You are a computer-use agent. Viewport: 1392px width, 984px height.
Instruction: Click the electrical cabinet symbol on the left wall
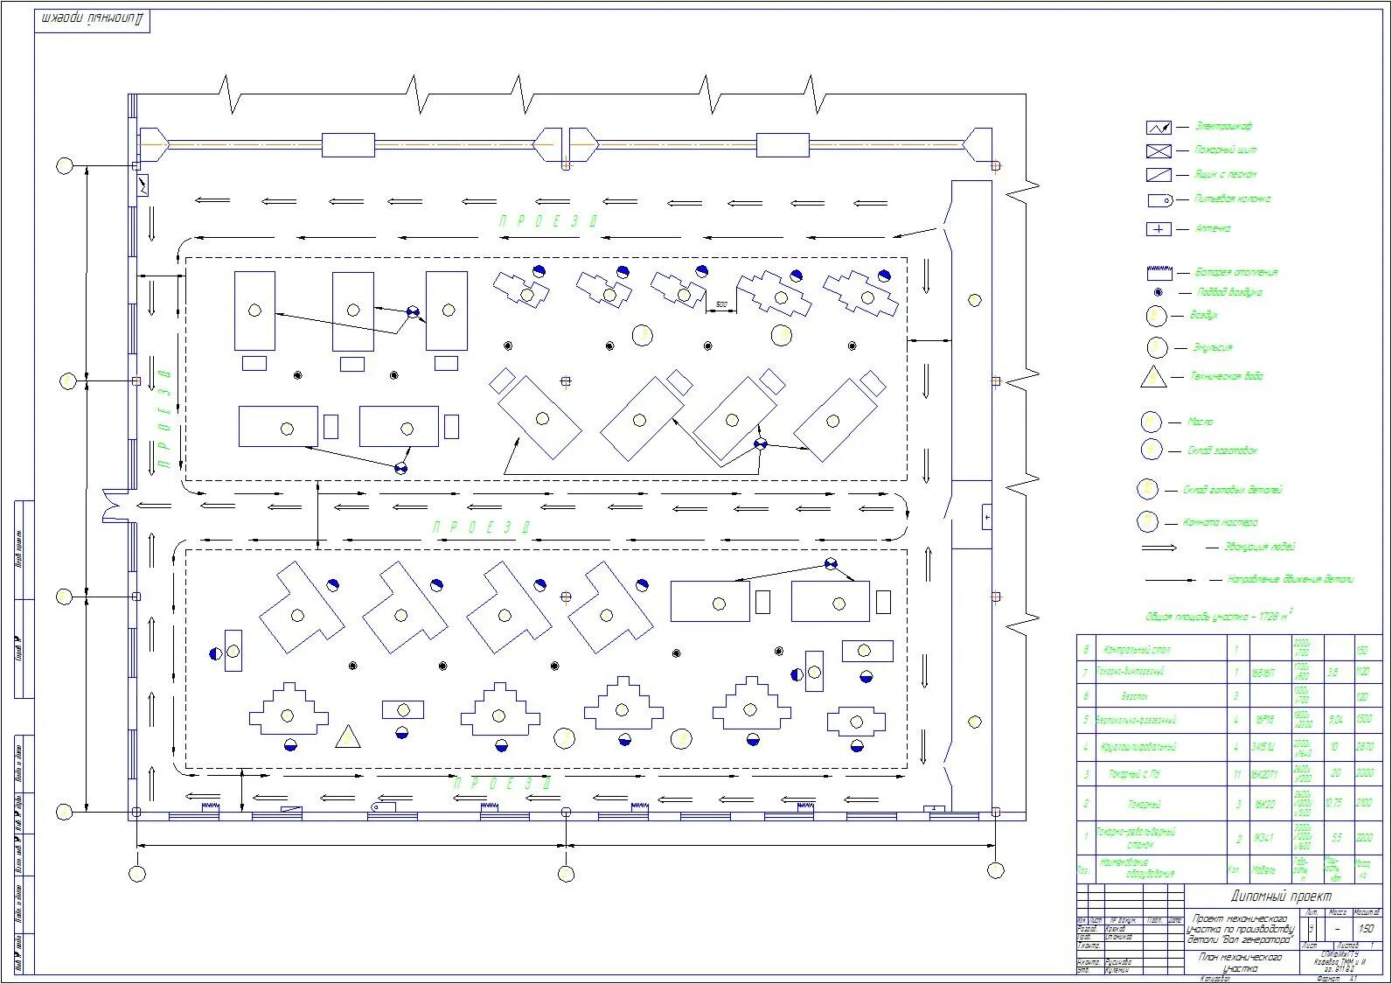pos(144,185)
